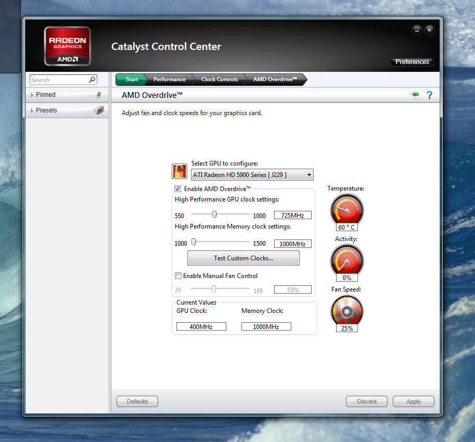Click the 725MHz GPU clock field
The image size is (475, 442).
click(x=292, y=215)
